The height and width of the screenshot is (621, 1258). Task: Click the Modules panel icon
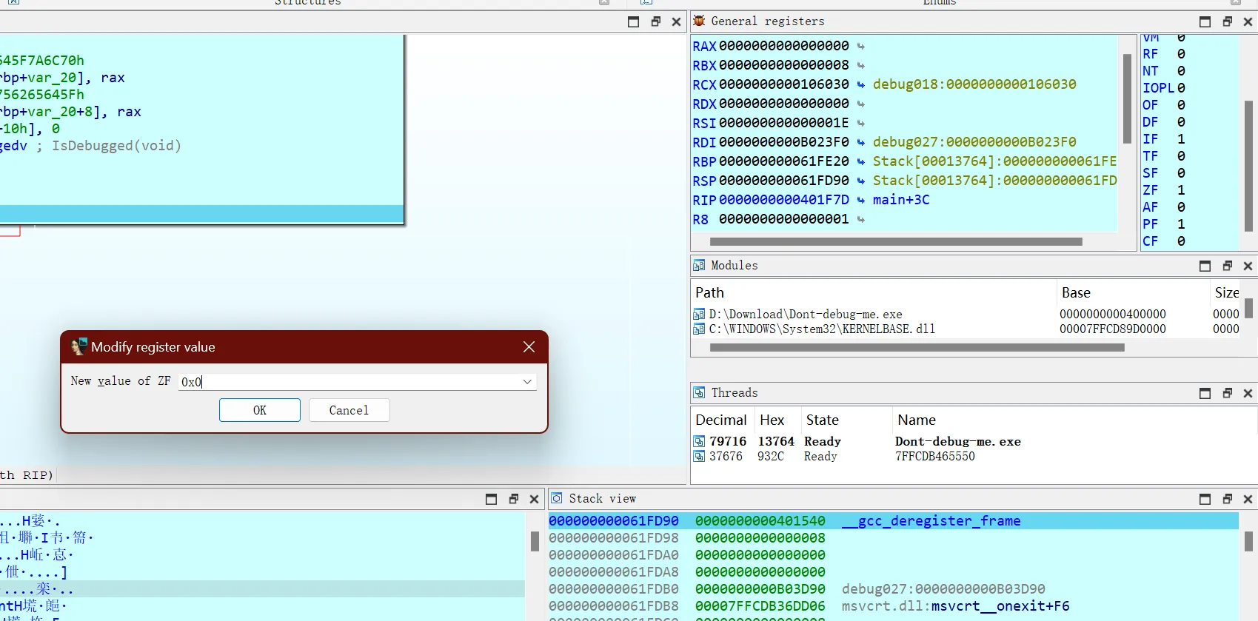pyautogui.click(x=699, y=265)
